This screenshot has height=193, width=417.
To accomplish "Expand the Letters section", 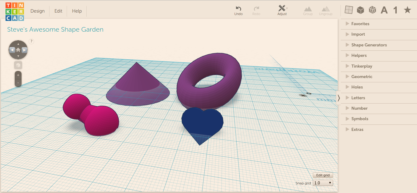I will 379,98.
